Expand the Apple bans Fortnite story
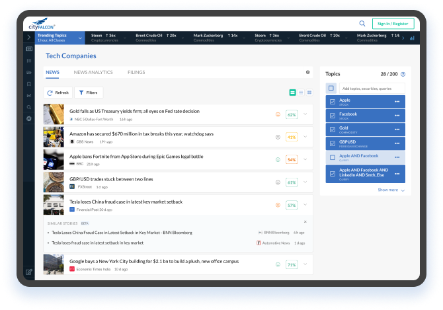 click(x=305, y=159)
